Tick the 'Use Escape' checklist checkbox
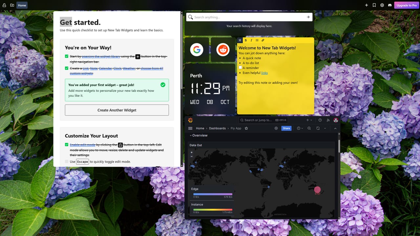 67,162
